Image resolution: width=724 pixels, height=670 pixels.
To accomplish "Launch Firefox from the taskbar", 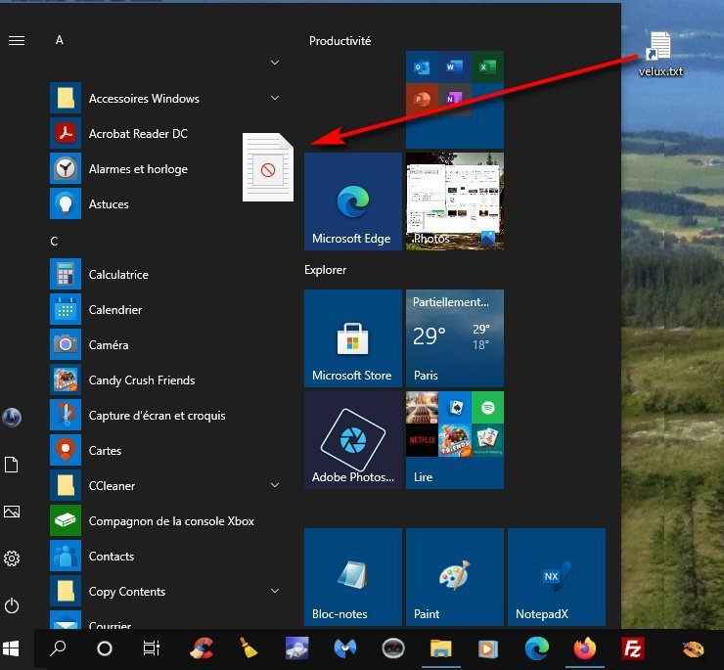I will tap(584, 648).
